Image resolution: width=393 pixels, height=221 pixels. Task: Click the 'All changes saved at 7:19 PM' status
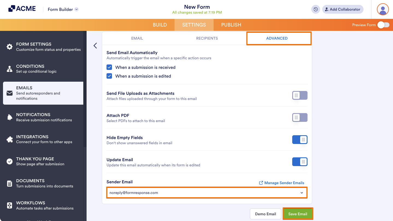tap(197, 13)
